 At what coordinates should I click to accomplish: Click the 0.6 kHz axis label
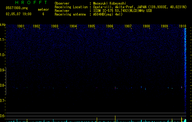pos(2,116)
